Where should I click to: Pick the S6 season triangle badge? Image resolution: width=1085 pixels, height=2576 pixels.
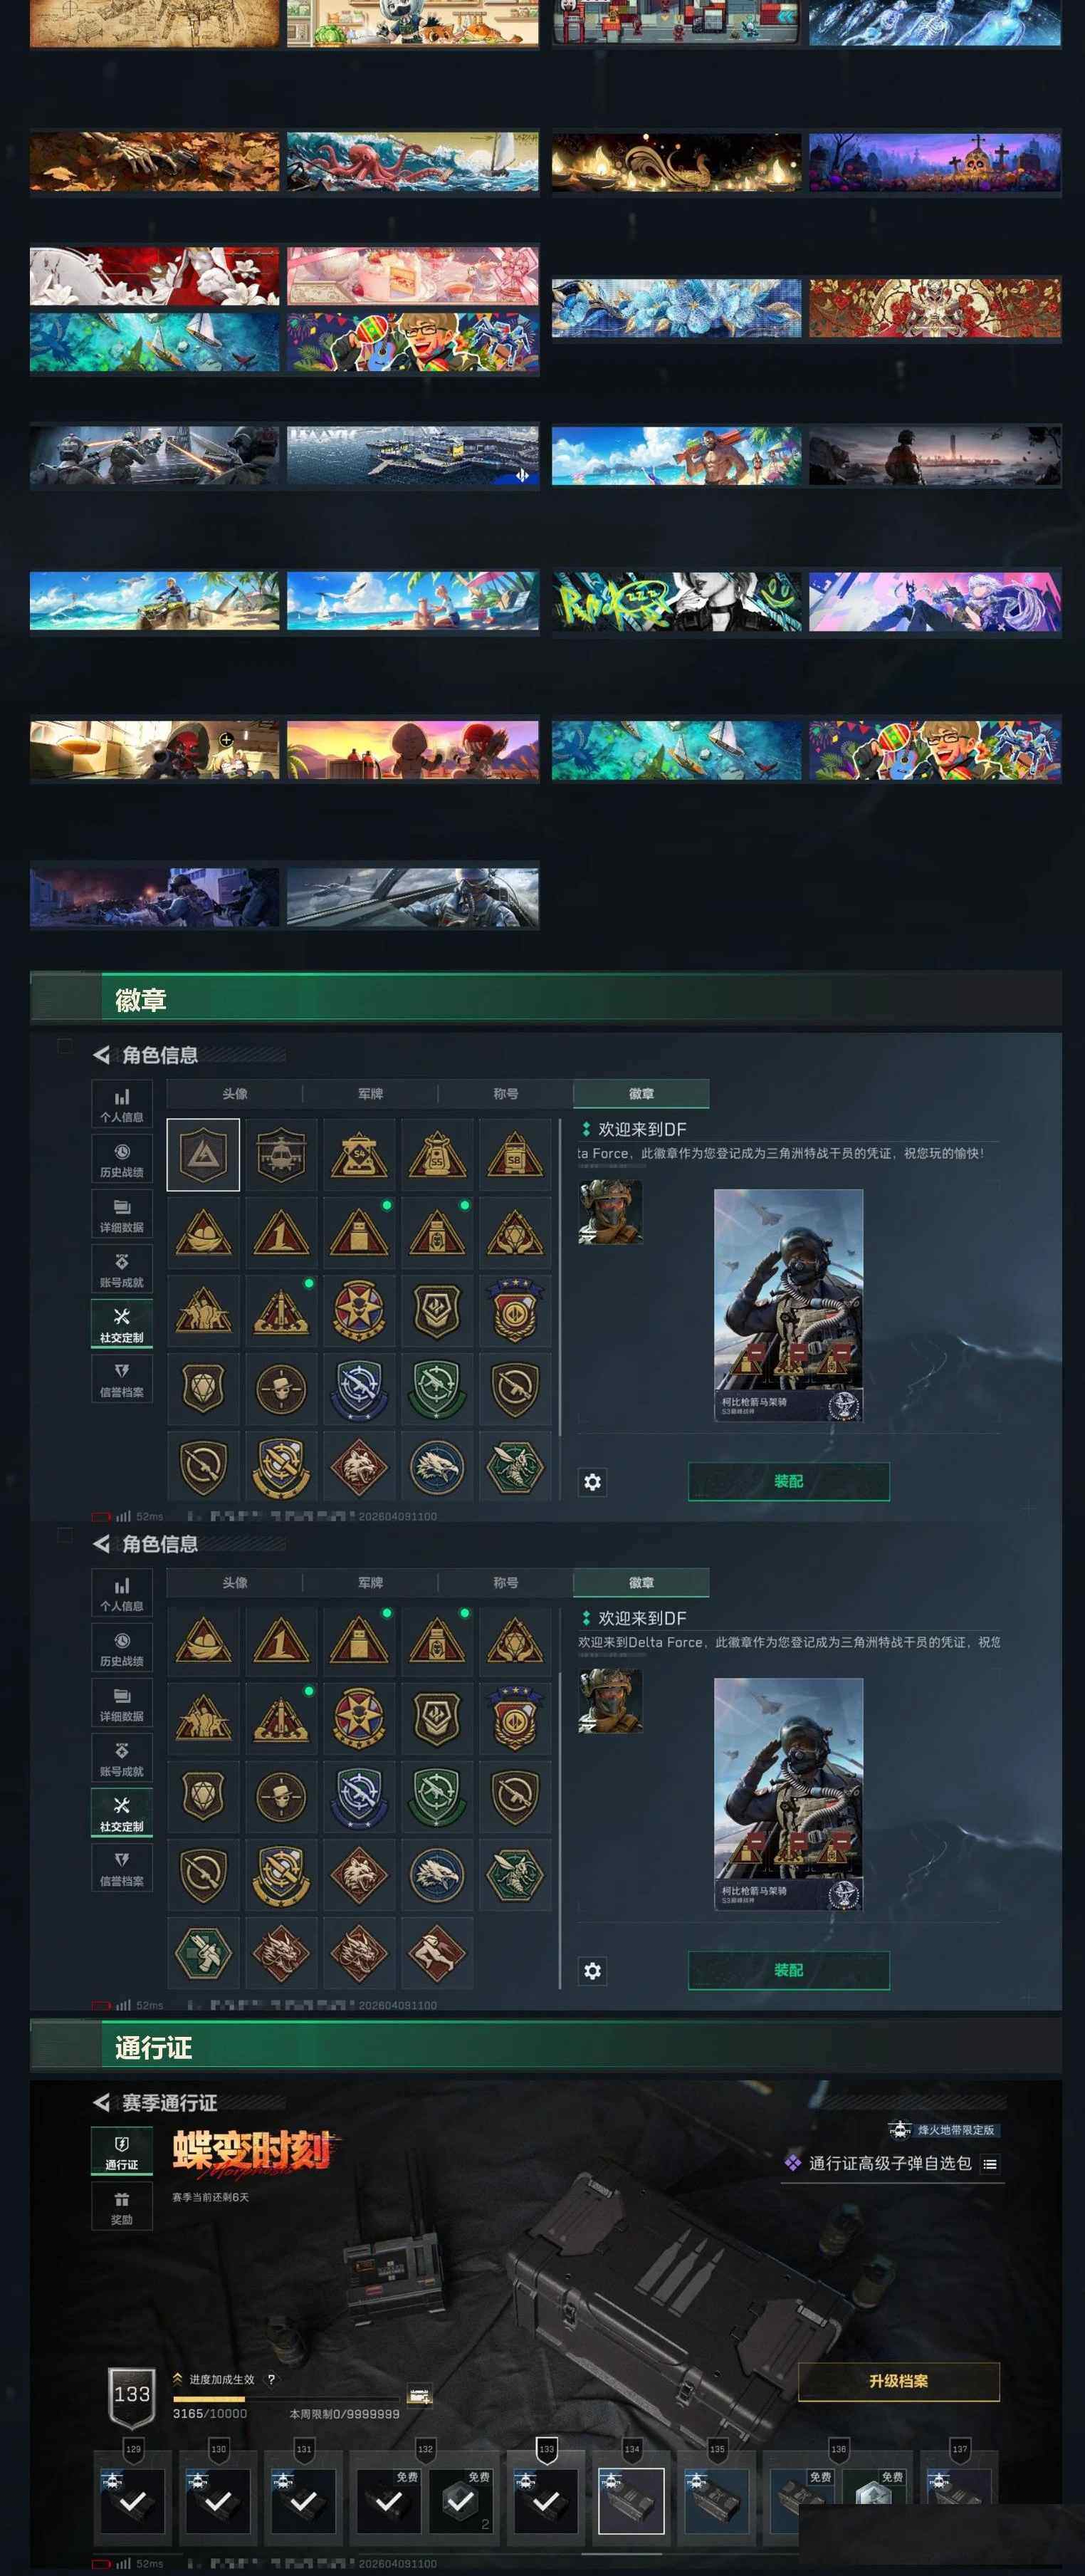click(x=515, y=1155)
